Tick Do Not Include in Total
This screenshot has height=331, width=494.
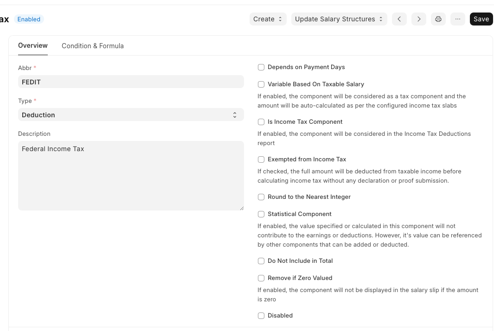261,261
